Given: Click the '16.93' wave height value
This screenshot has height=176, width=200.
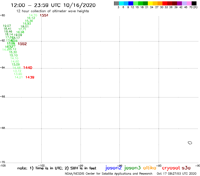Looking at the screenshot, I should tap(27, 24).
